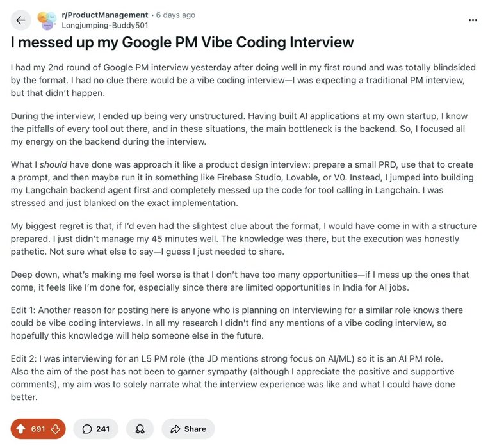
Task: Click the 691 vote count
Action: pos(38,429)
